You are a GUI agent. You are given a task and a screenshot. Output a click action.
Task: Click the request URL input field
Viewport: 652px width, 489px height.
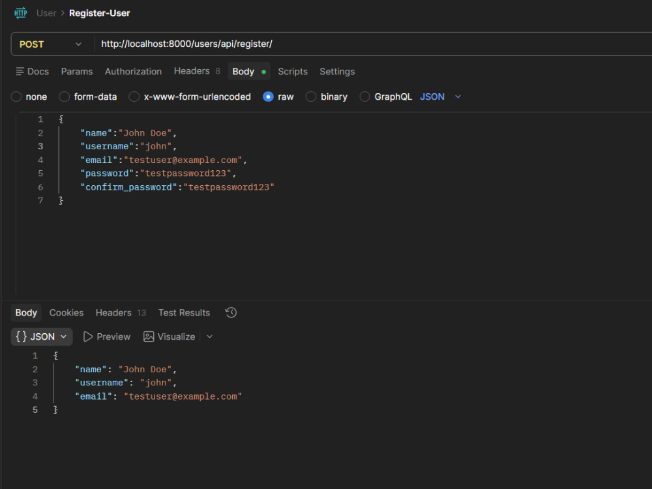point(374,44)
